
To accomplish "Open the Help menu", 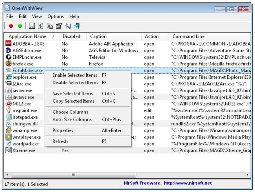I will [x=74, y=16].
